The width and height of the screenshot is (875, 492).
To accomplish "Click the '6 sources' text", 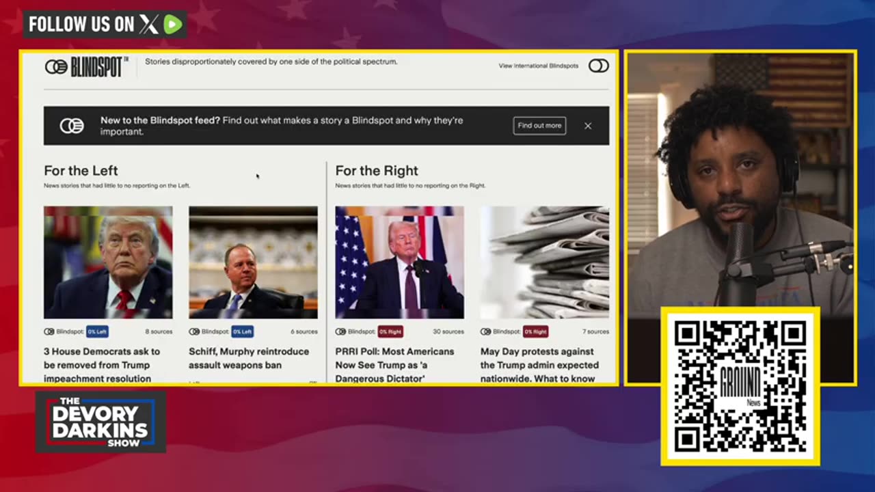I will 304,331.
